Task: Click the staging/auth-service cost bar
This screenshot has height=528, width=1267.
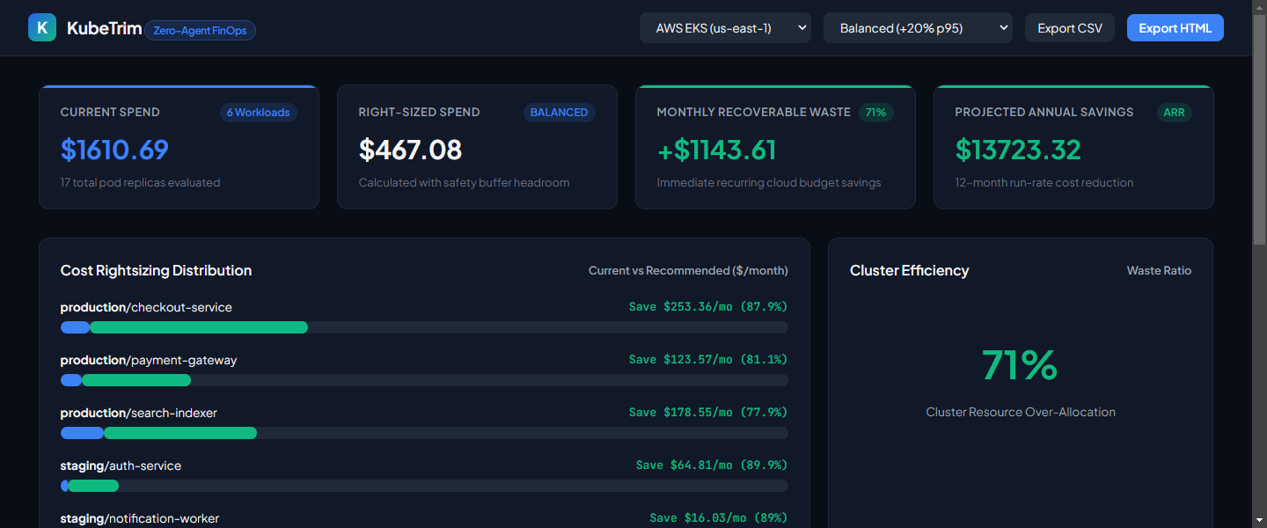Action: pyautogui.click(x=424, y=486)
